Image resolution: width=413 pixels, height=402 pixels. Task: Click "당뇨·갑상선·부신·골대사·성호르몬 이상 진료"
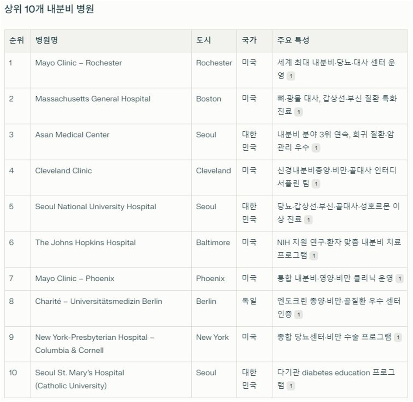coord(338,213)
